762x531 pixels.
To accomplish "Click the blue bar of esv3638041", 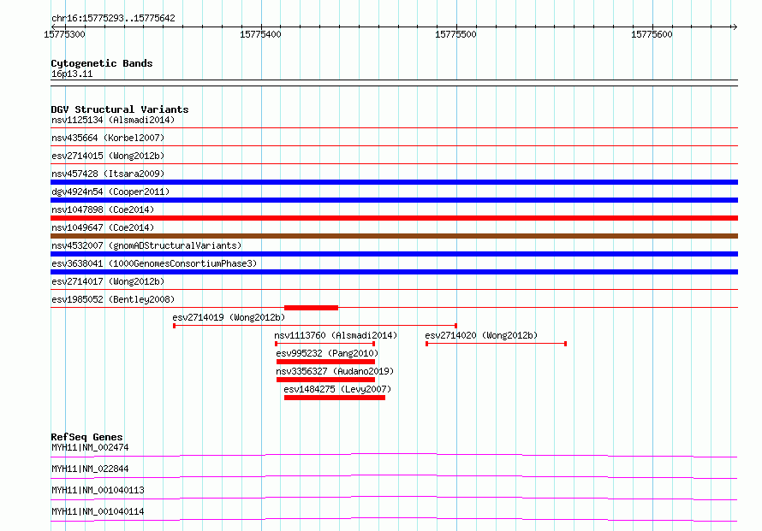I will tap(394, 272).
